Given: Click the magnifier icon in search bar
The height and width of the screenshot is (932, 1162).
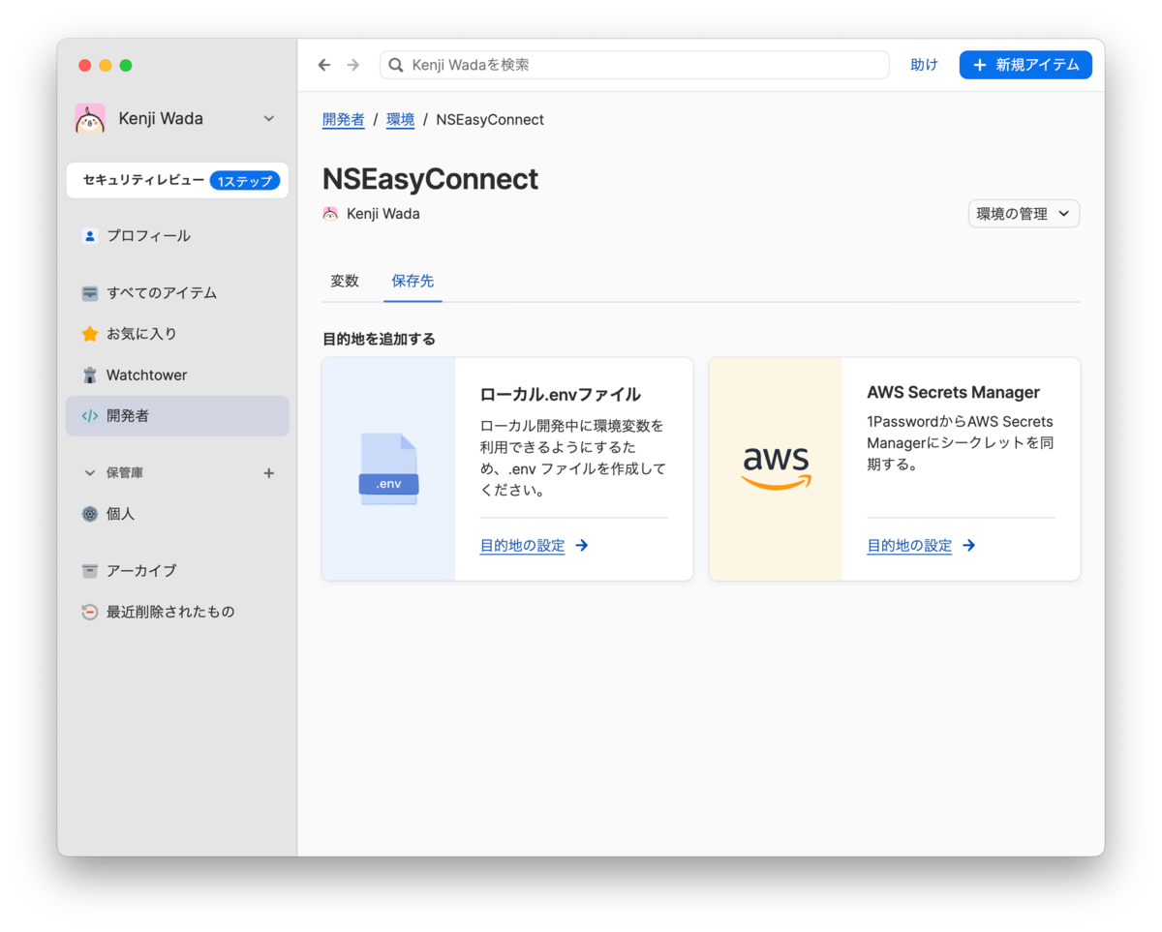Looking at the screenshot, I should point(396,65).
